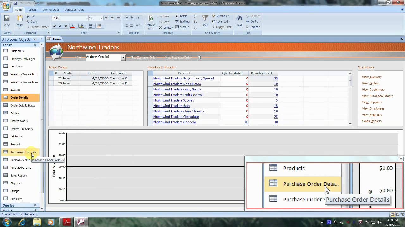
Task: Click the Numbering list icon in Rich Text
Action: point(126,26)
